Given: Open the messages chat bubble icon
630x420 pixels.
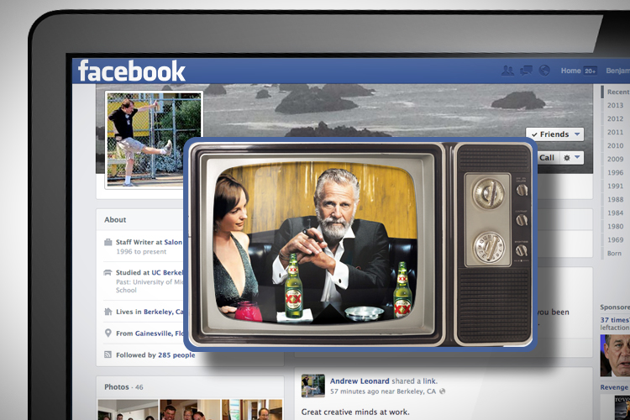Looking at the screenshot, I should pos(526,71).
